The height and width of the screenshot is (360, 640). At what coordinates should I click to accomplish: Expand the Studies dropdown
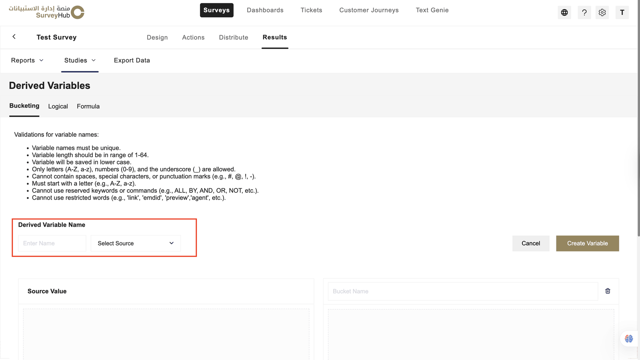point(80,60)
